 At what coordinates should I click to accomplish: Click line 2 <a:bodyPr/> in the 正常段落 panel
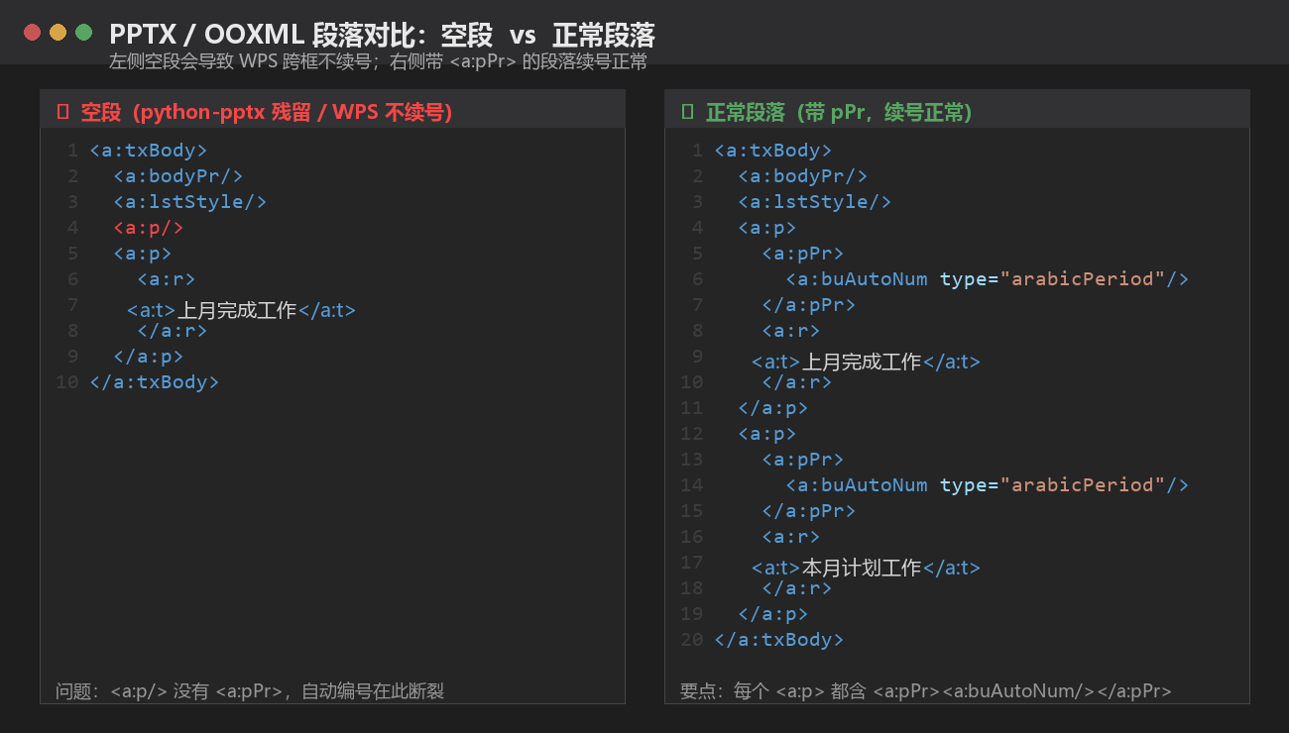click(x=803, y=176)
